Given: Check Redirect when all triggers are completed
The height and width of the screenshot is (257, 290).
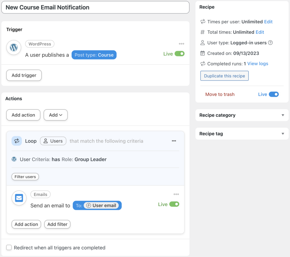Looking at the screenshot, I should (x=9, y=248).
